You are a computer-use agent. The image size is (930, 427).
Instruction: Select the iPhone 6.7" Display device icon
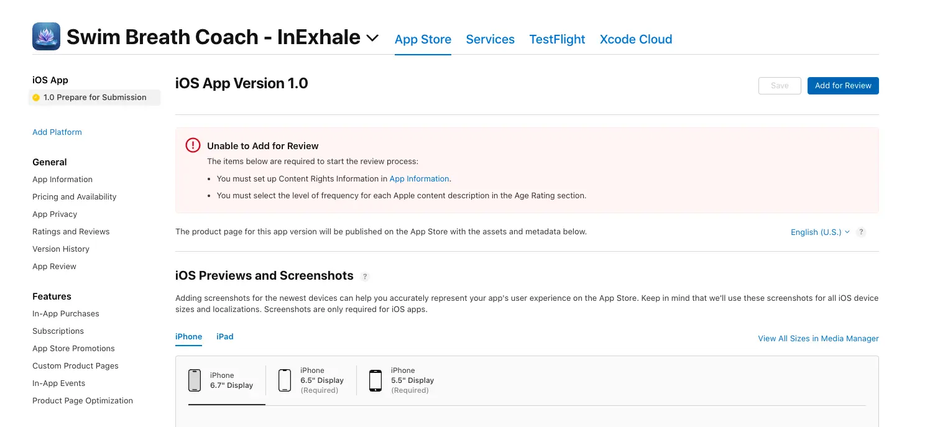tap(195, 380)
